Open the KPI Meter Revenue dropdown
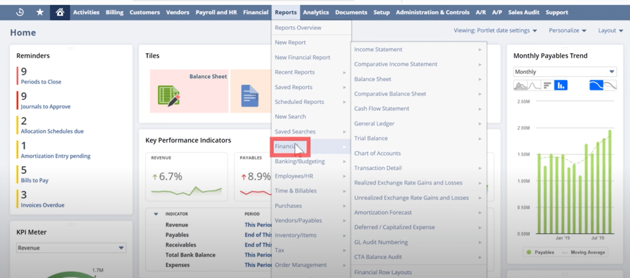This screenshot has height=278, width=630. click(x=71, y=248)
